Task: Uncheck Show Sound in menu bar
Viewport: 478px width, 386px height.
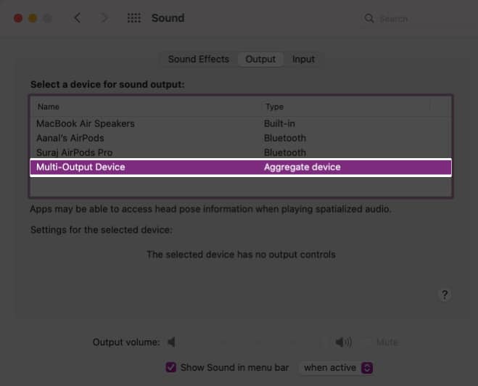Action: tap(170, 367)
